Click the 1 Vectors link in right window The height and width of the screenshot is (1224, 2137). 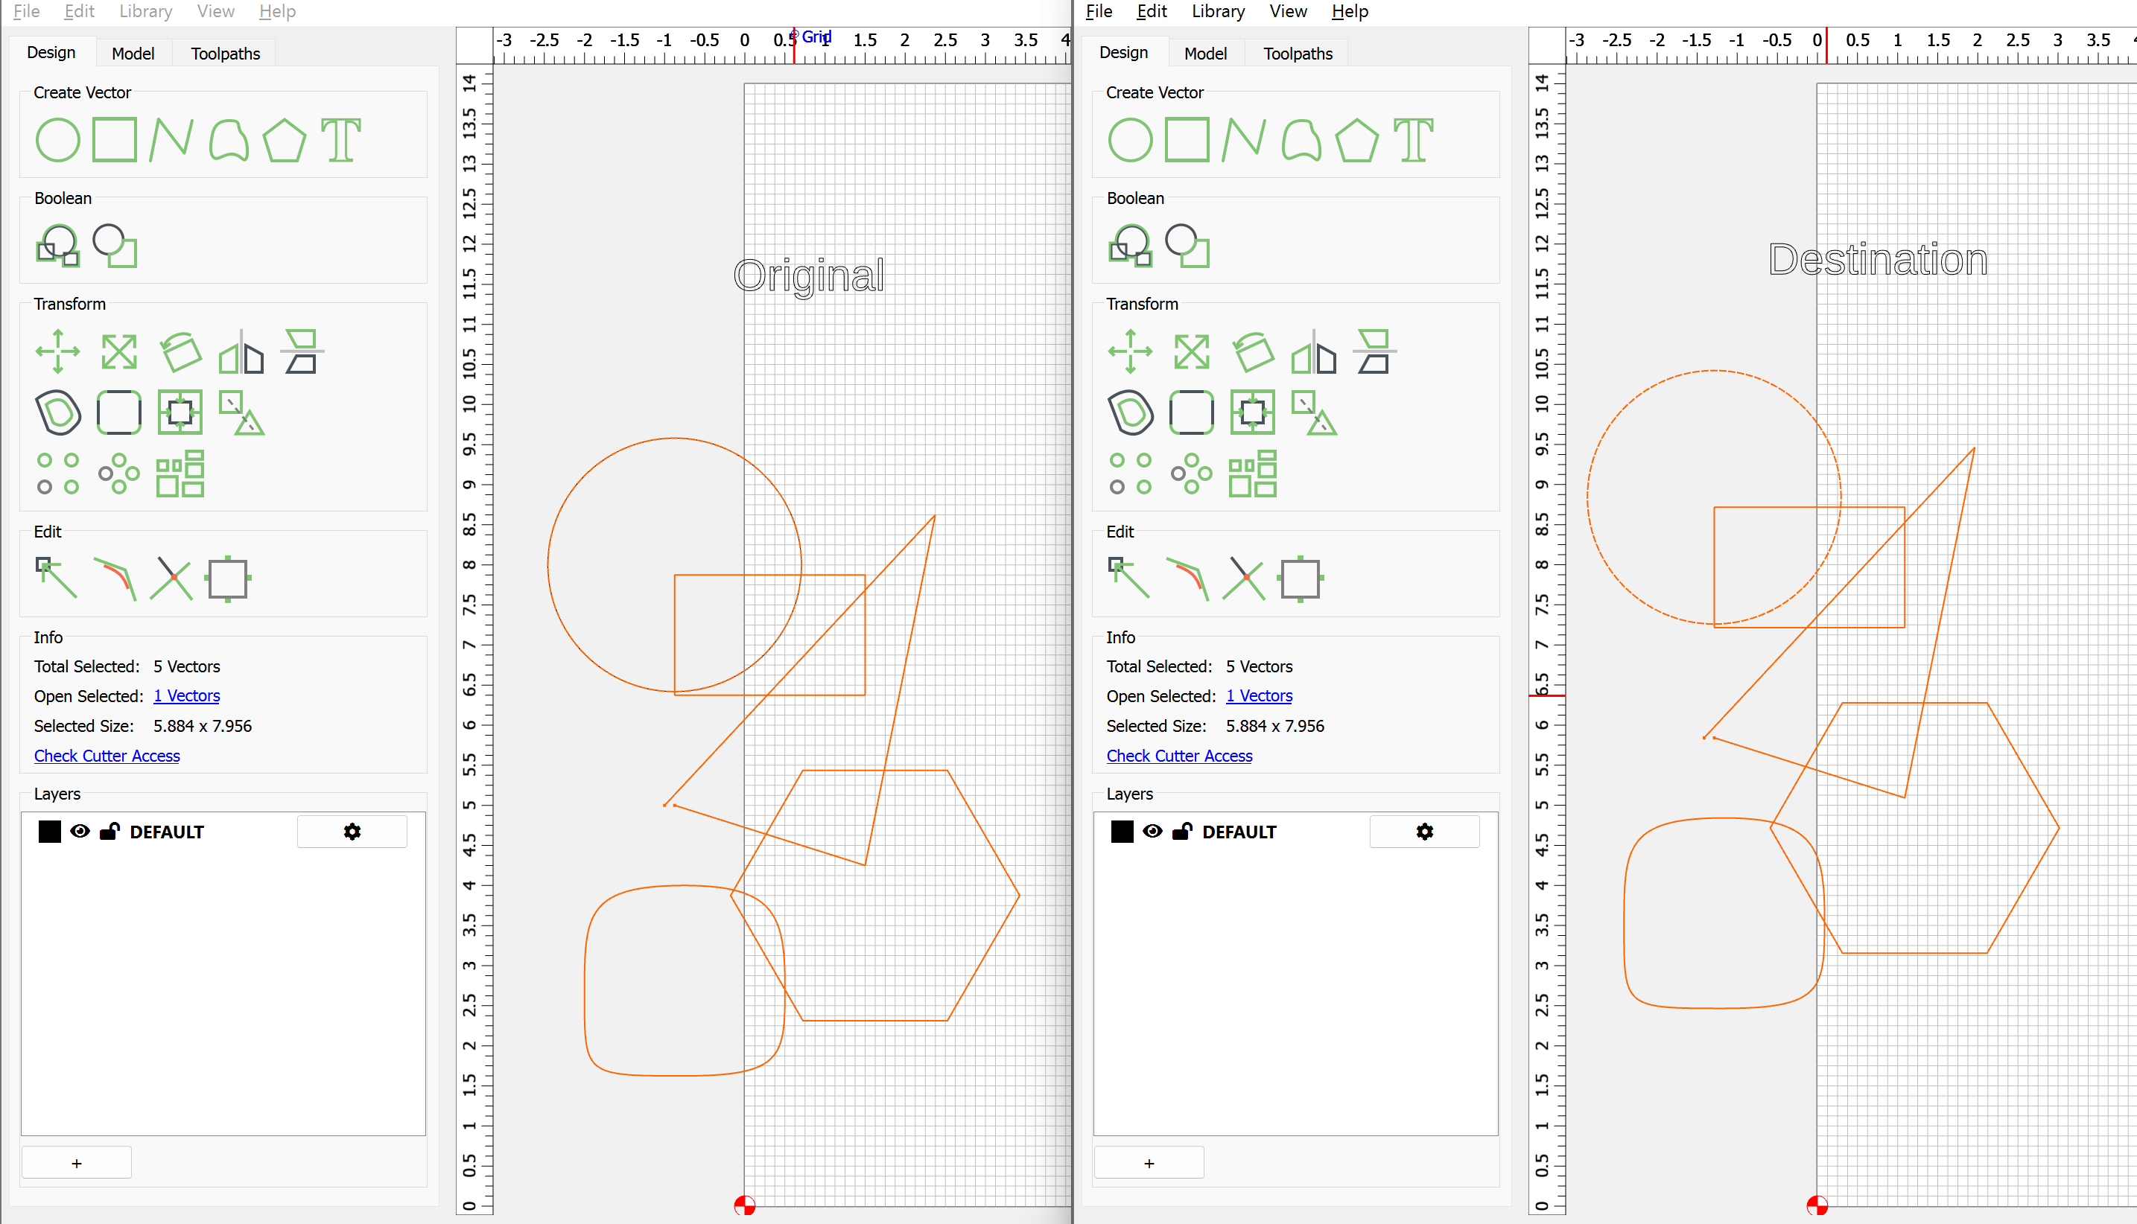(1258, 696)
